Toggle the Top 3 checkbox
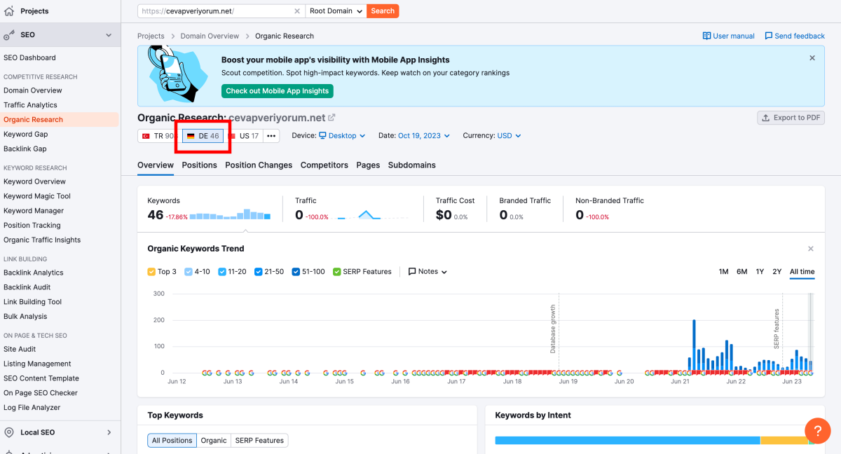The width and height of the screenshot is (841, 454). click(x=151, y=272)
